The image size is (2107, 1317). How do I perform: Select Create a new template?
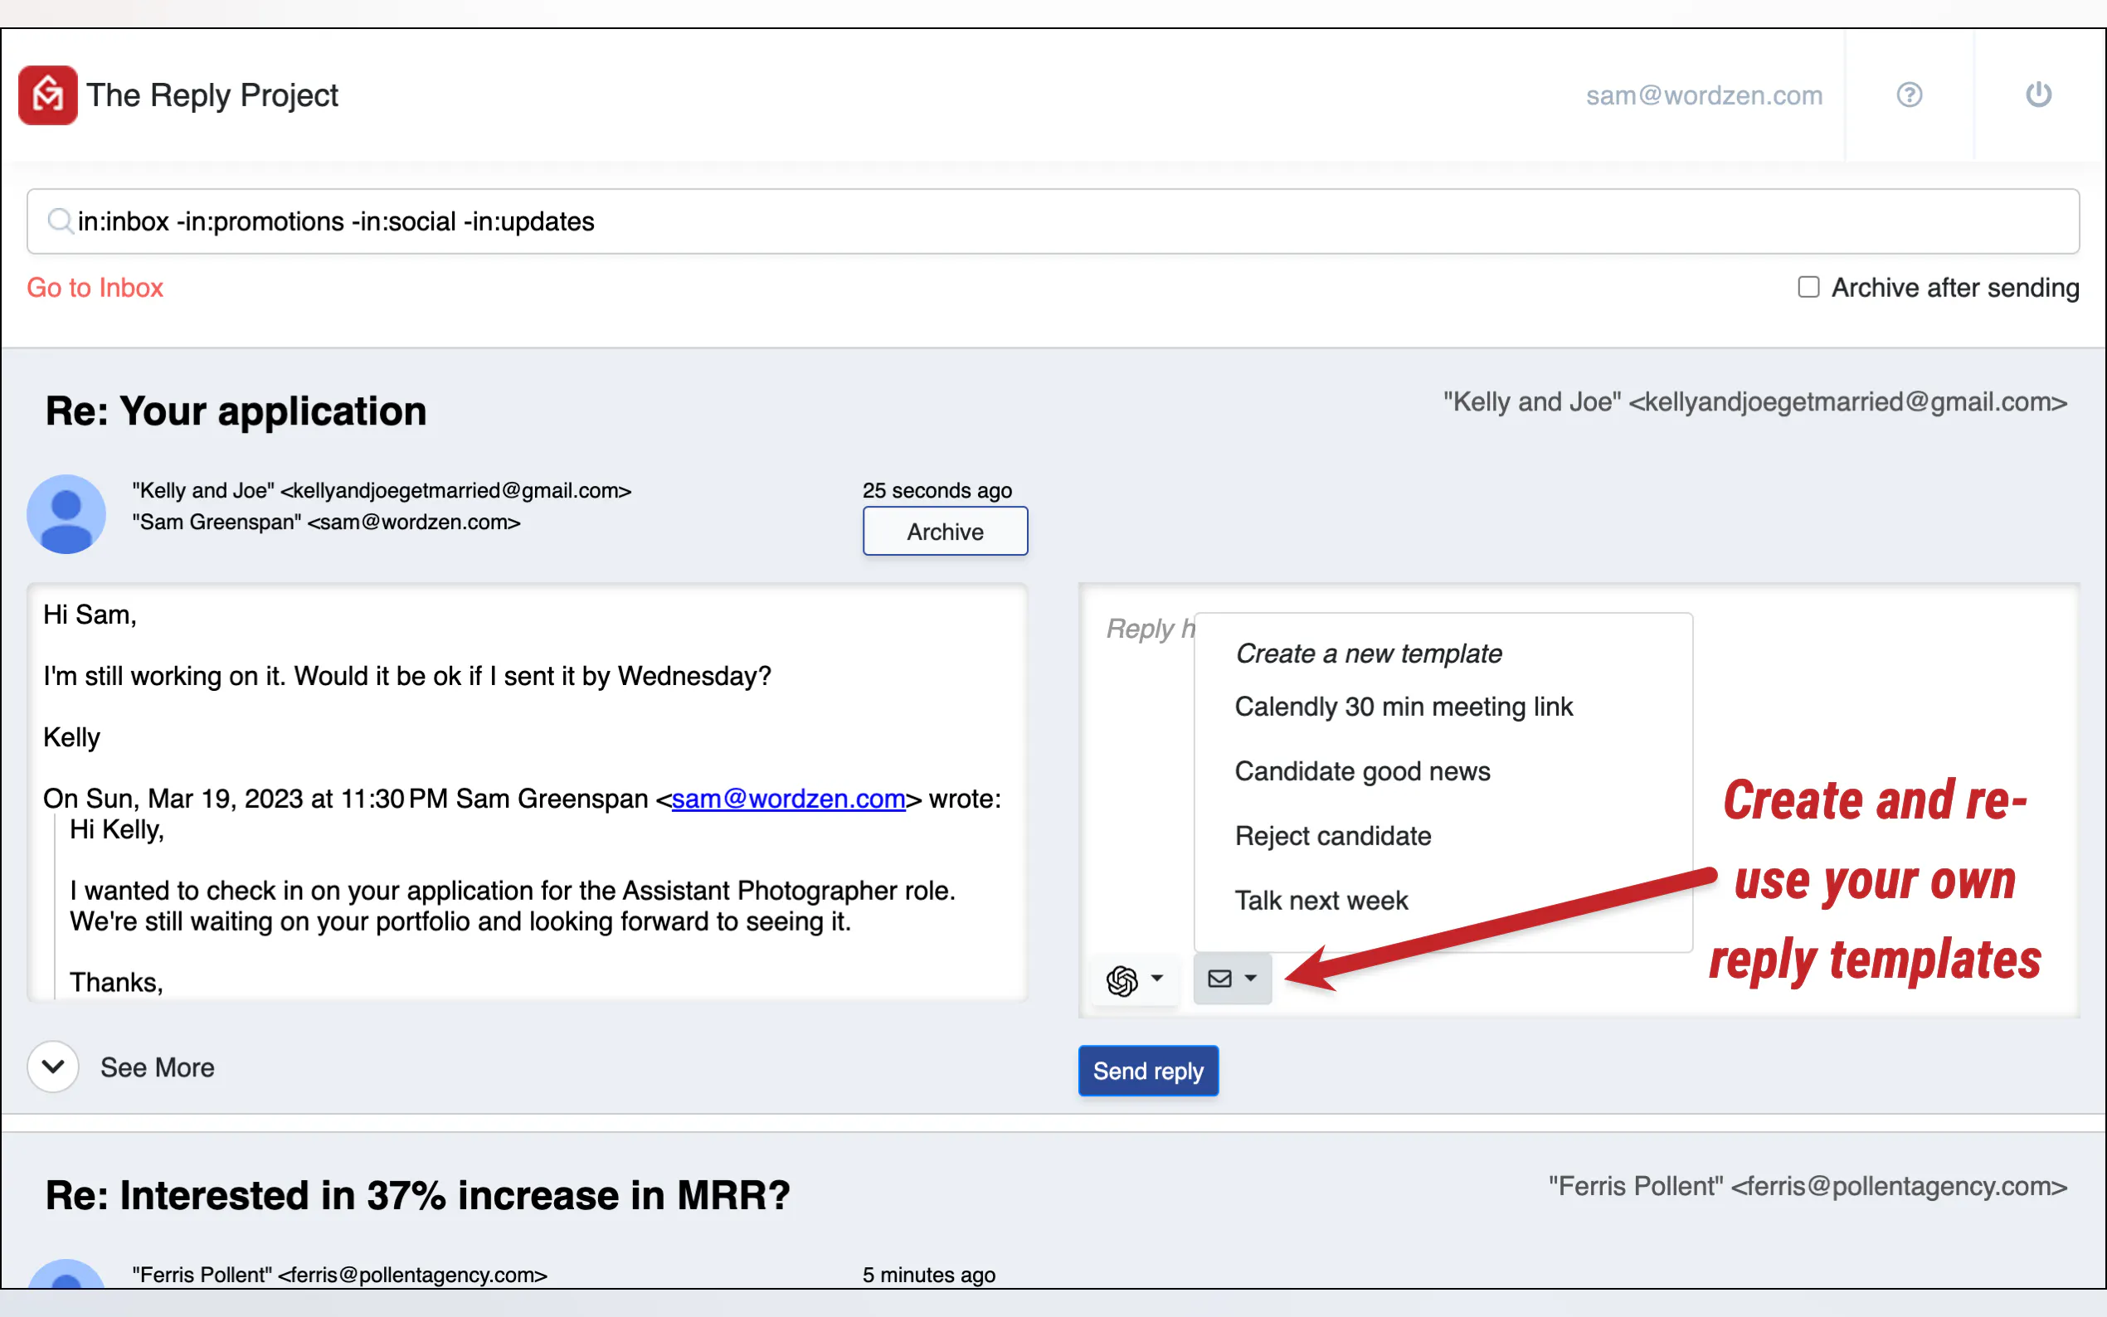pos(1368,654)
